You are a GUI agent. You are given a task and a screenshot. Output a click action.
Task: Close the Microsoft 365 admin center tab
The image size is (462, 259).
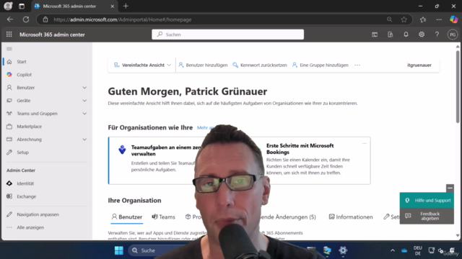[113, 6]
